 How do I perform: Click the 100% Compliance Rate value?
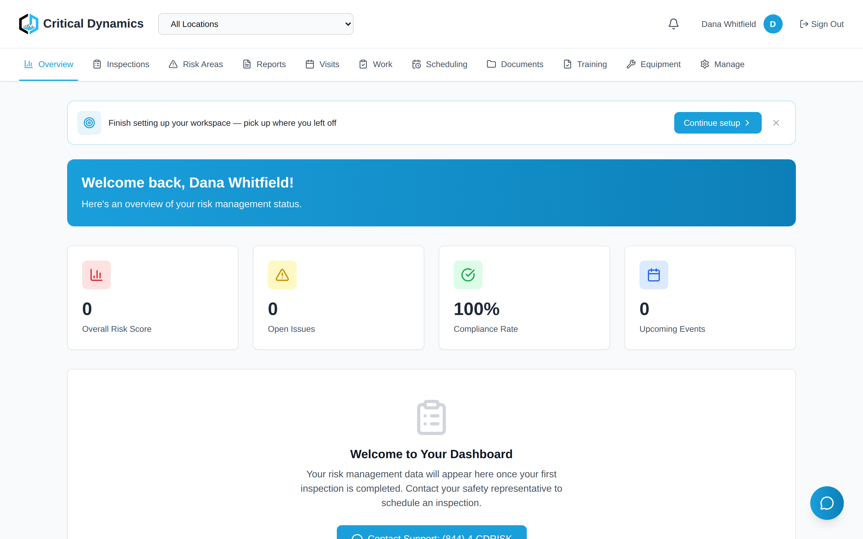click(x=476, y=309)
